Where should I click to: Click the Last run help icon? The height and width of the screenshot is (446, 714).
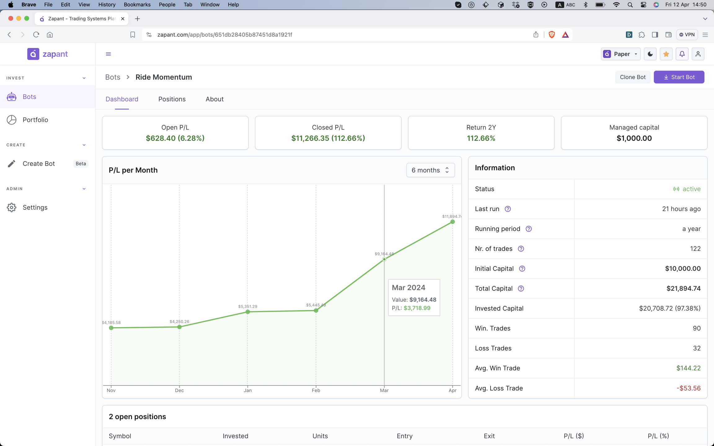point(508,209)
